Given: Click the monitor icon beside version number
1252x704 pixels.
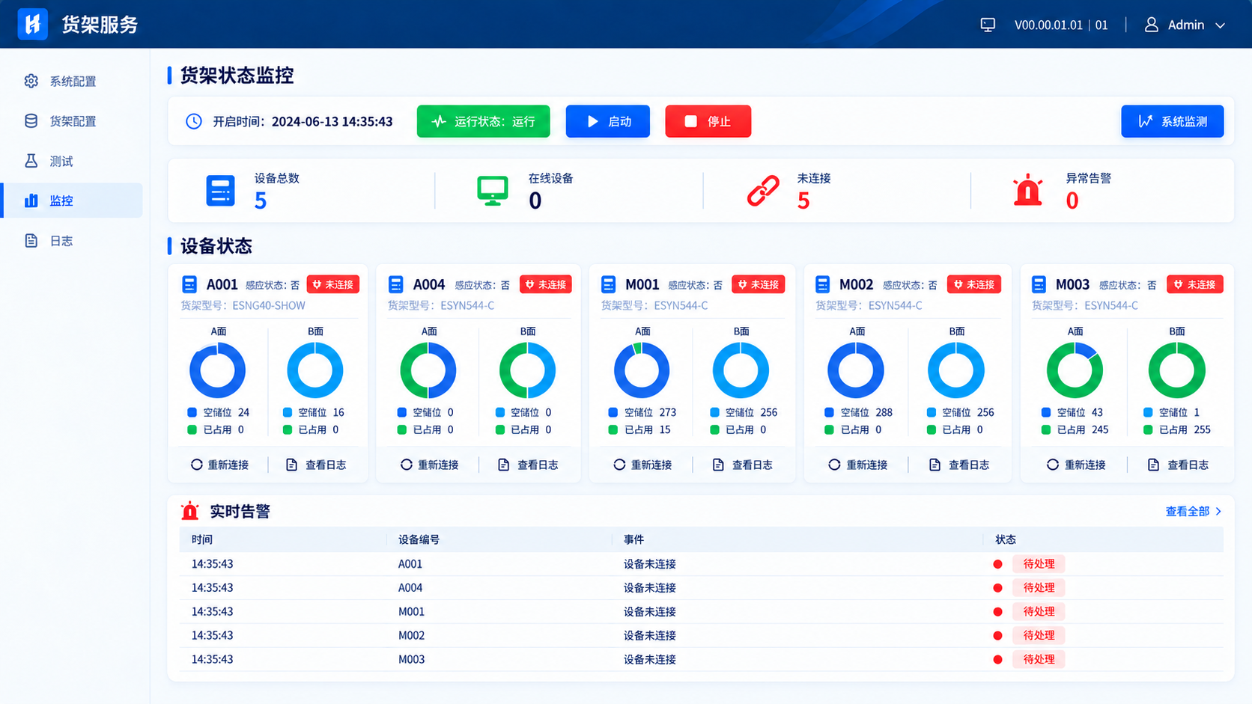Looking at the screenshot, I should [x=988, y=25].
